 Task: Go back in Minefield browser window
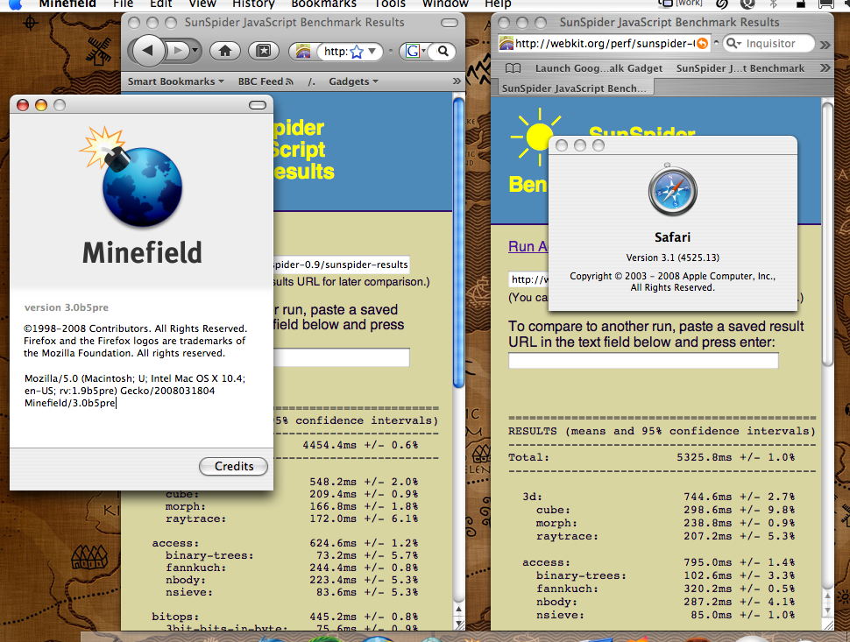[x=147, y=51]
